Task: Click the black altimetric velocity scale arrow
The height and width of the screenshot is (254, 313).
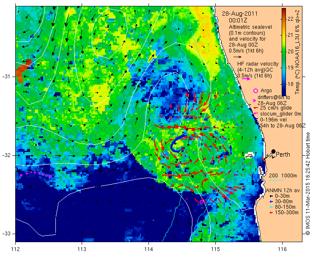Action: pyautogui.click(x=237, y=57)
